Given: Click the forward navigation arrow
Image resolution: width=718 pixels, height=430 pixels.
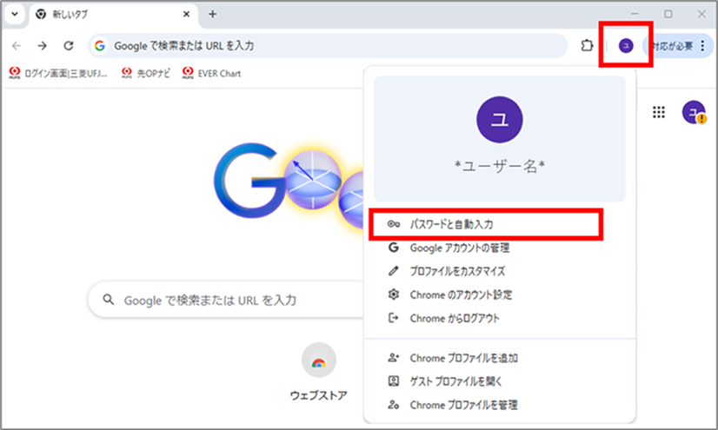Looking at the screenshot, I should pyautogui.click(x=42, y=45).
